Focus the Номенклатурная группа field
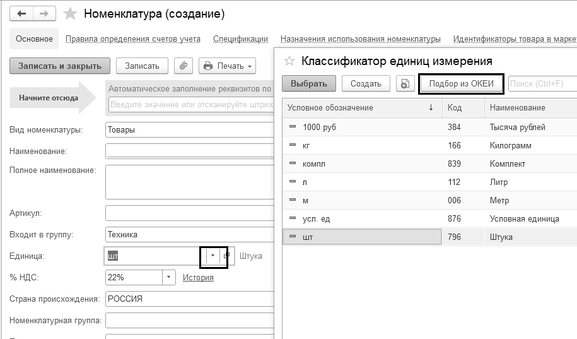 190,320
